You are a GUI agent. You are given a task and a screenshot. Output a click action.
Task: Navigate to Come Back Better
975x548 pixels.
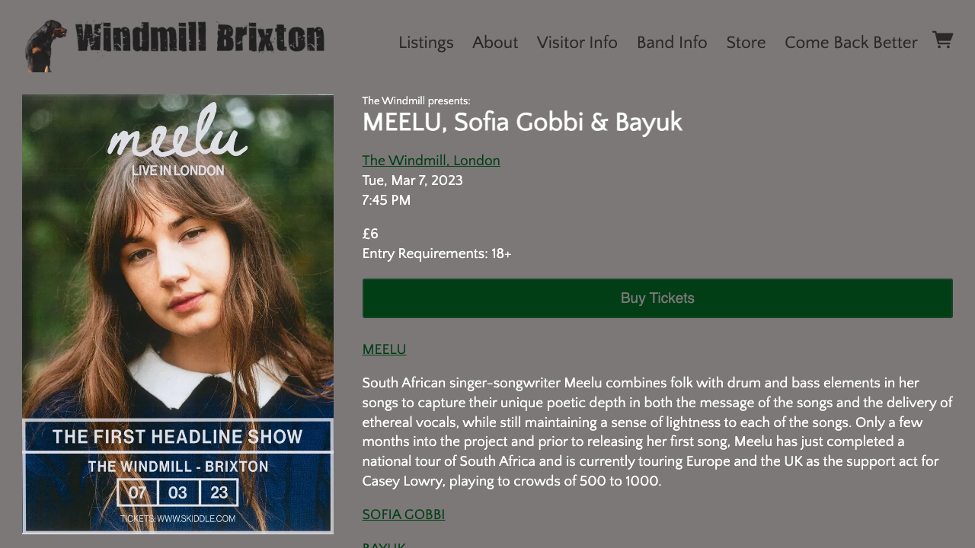(x=851, y=43)
